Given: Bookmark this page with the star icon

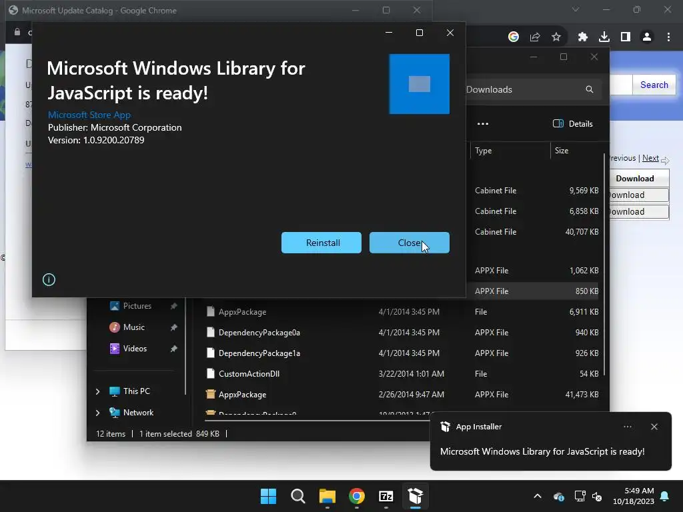Looking at the screenshot, I should [x=556, y=37].
